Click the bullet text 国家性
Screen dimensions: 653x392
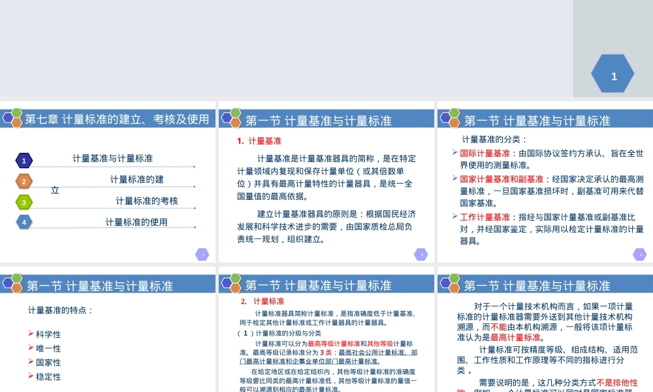pos(48,363)
